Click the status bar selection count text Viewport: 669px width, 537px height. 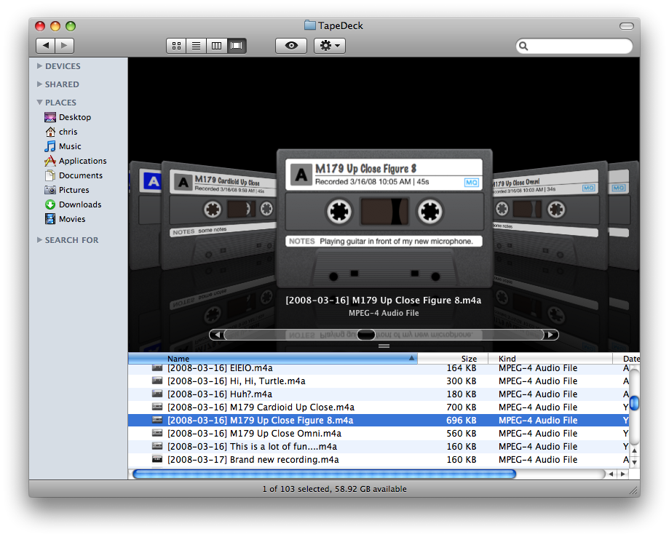point(335,489)
